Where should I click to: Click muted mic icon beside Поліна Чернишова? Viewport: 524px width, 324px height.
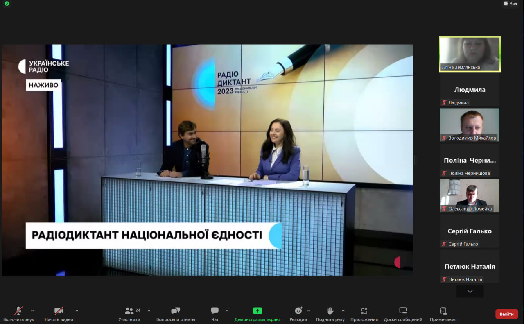444,173
